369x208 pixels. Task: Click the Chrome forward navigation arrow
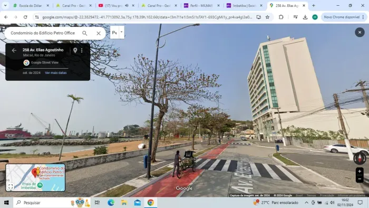tap(15, 17)
